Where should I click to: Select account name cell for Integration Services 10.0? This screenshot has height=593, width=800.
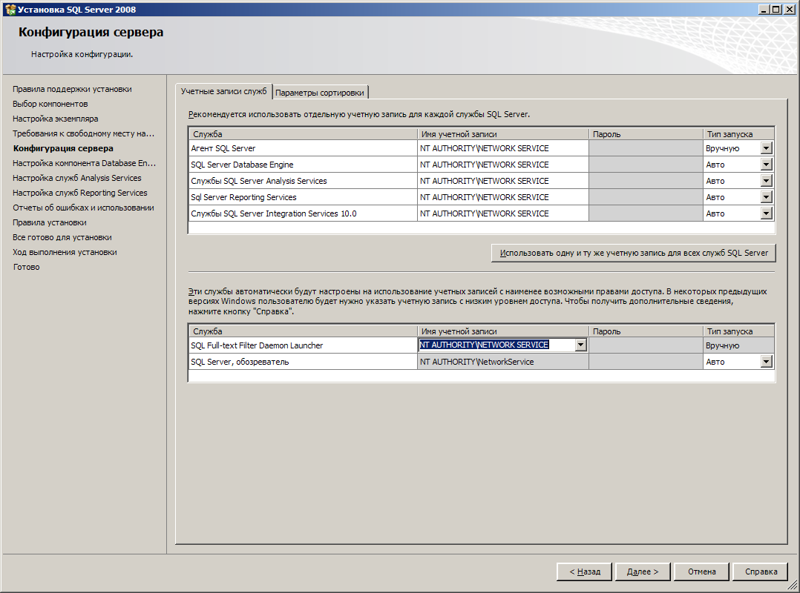tap(503, 213)
